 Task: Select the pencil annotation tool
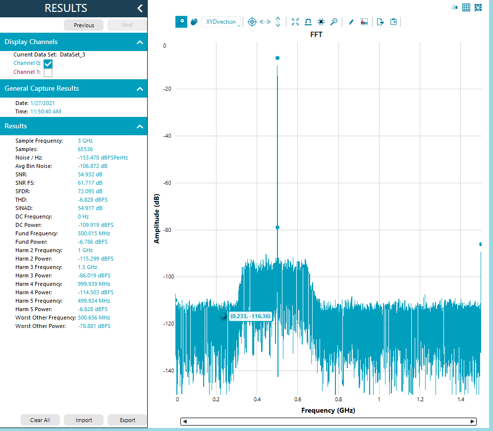click(x=351, y=22)
